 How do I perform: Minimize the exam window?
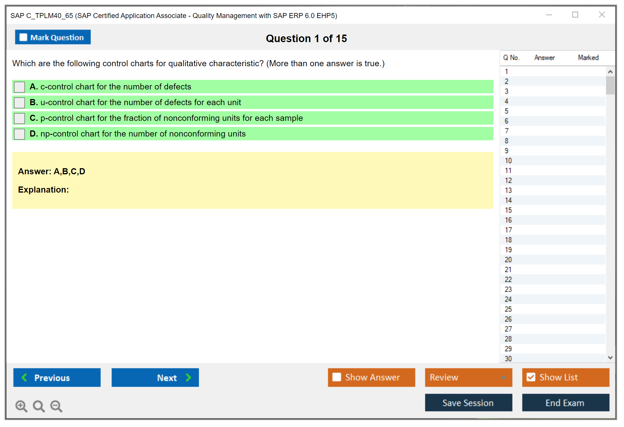coord(549,15)
